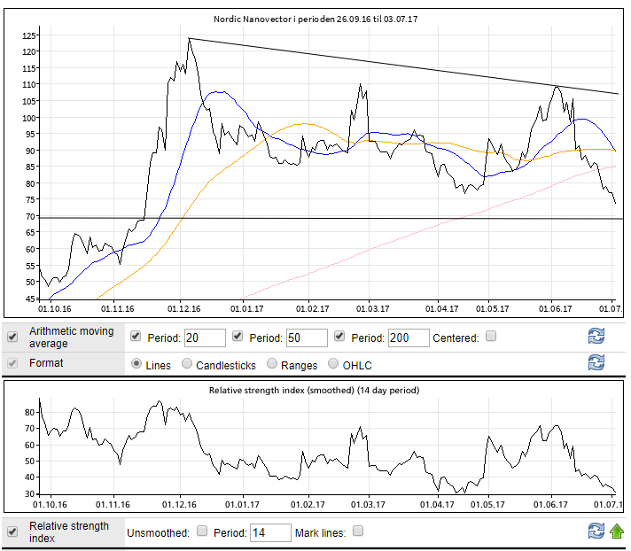Click the Period 50 input field

307,338
